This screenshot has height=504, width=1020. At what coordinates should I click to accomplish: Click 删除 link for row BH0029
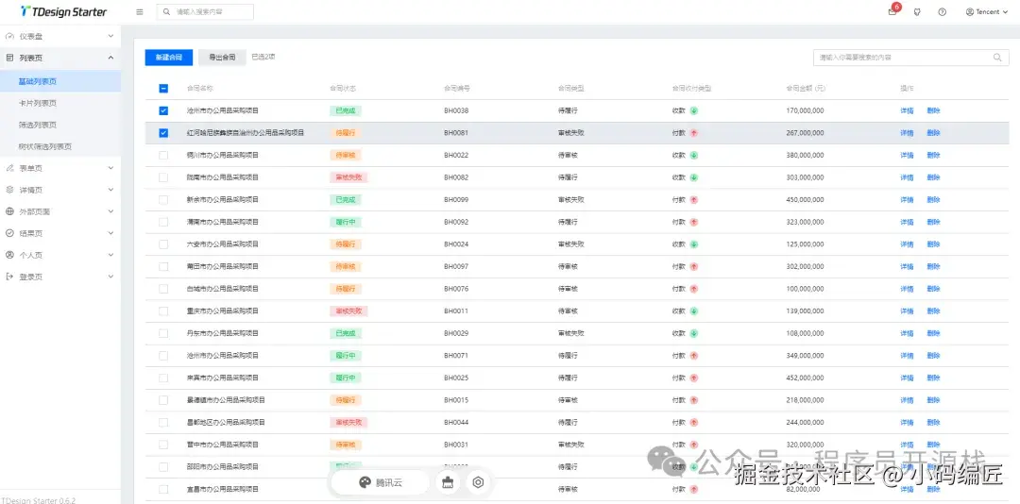pos(933,333)
